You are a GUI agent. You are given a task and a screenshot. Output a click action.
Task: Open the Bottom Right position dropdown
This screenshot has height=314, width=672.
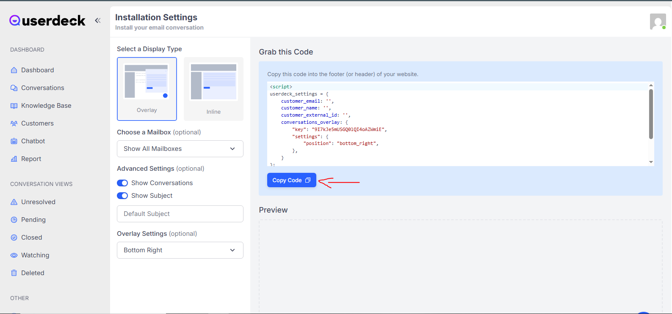(180, 250)
